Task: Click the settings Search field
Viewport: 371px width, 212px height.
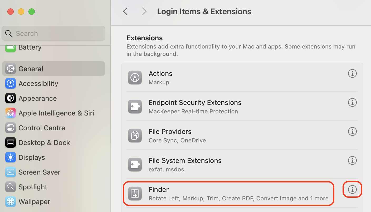Action: pyautogui.click(x=53, y=33)
